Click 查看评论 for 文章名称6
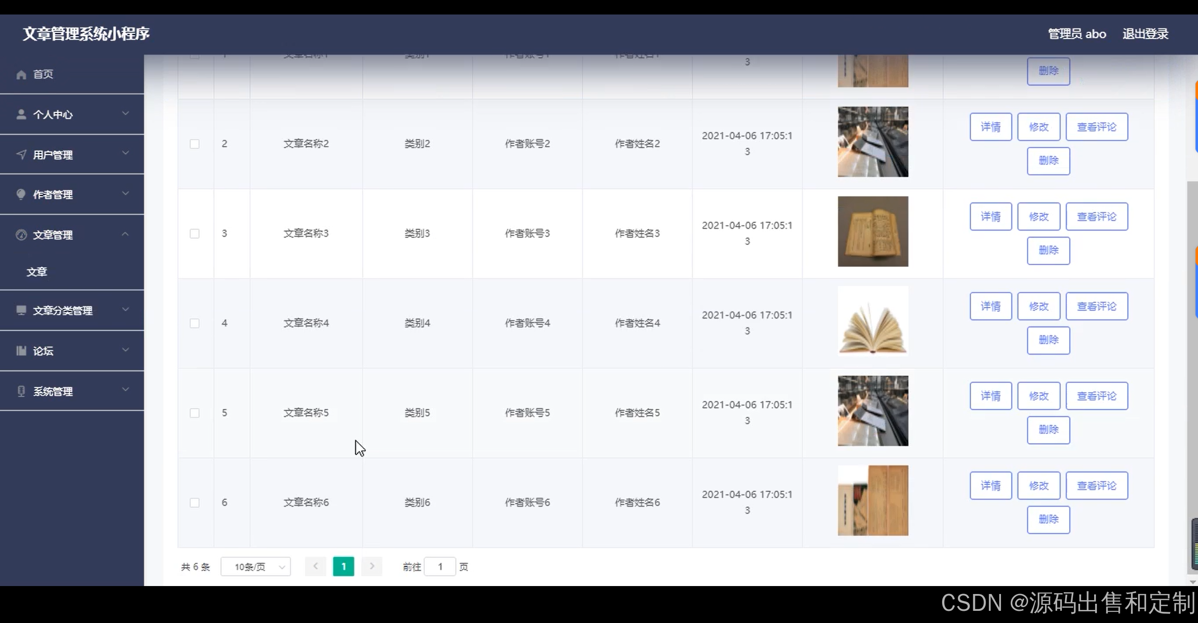1198x623 pixels. click(x=1097, y=486)
